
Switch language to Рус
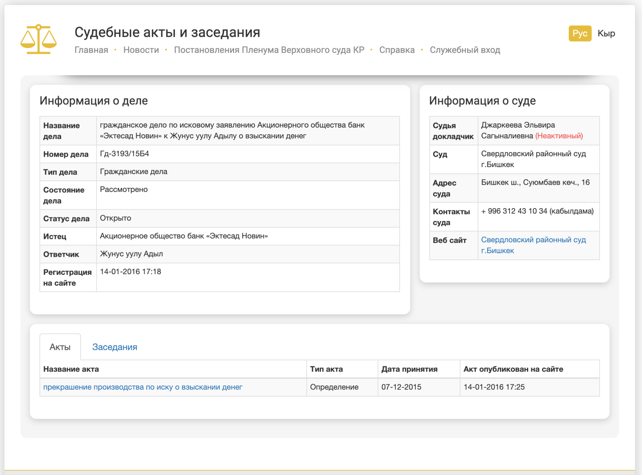[x=579, y=33]
